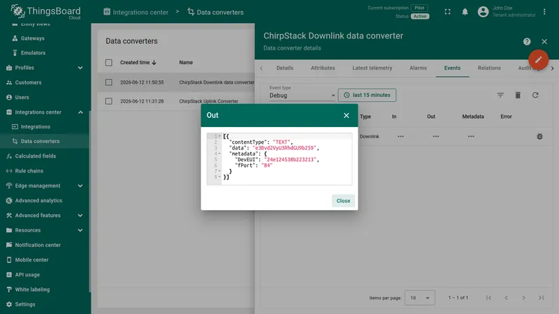Go to next events page
This screenshot has width=559, height=314.
tap(523, 298)
